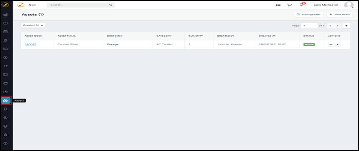
Task: Expand the John Mc Keever user menu
Action: 327,5
